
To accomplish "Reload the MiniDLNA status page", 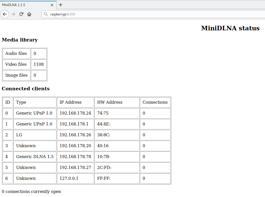I will tap(21, 14).
